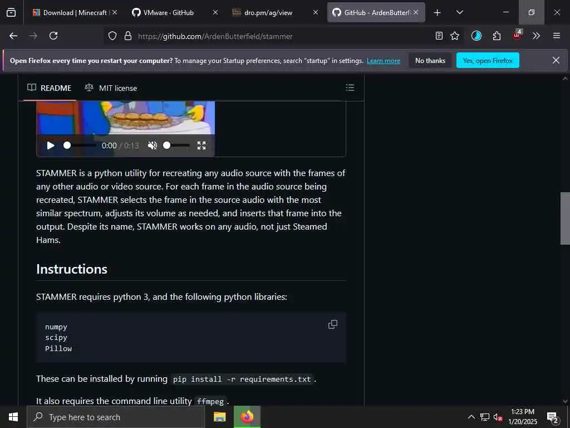The width and height of the screenshot is (570, 428).
Task: Open a new browser tab
Action: (438, 13)
